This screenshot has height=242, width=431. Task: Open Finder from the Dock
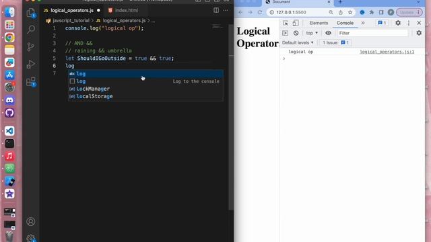[x=9, y=12]
